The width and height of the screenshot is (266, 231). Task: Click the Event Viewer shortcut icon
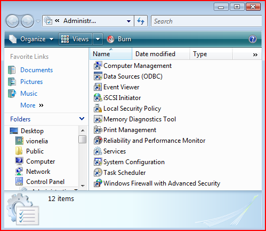click(98, 87)
